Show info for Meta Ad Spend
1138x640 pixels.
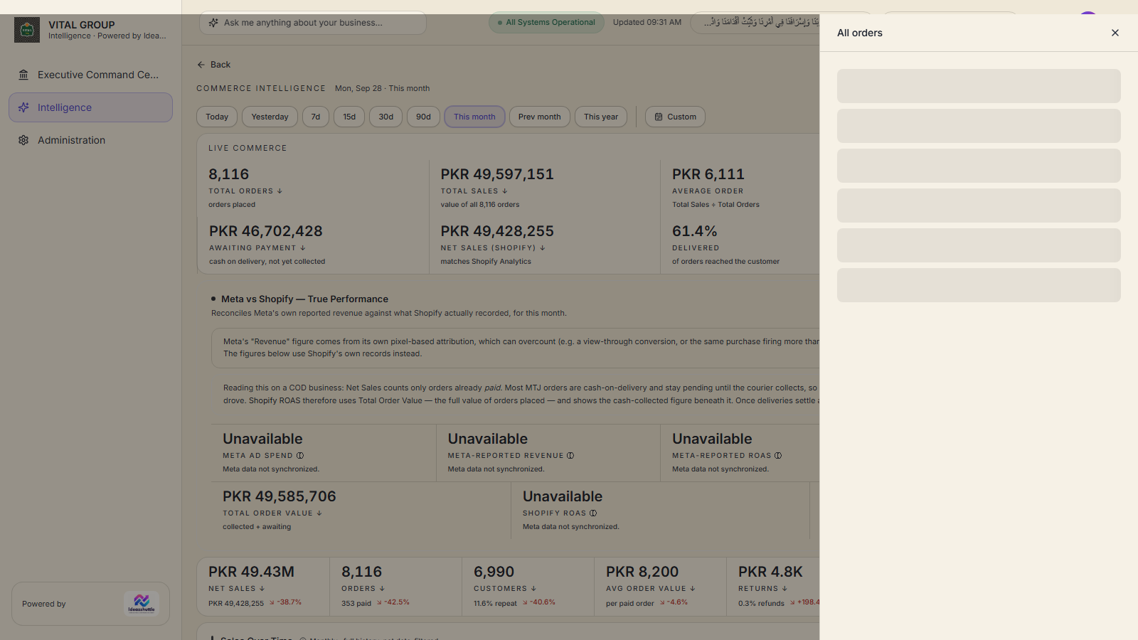coord(300,456)
